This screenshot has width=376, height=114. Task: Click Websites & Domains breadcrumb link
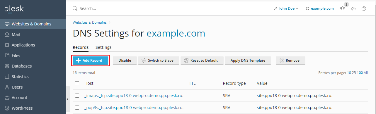point(90,22)
